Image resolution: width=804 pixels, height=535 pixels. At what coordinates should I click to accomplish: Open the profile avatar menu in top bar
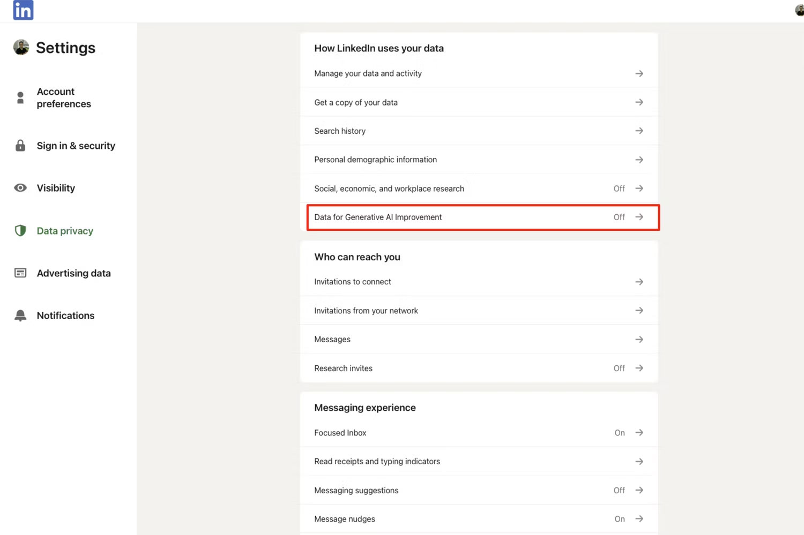(799, 10)
